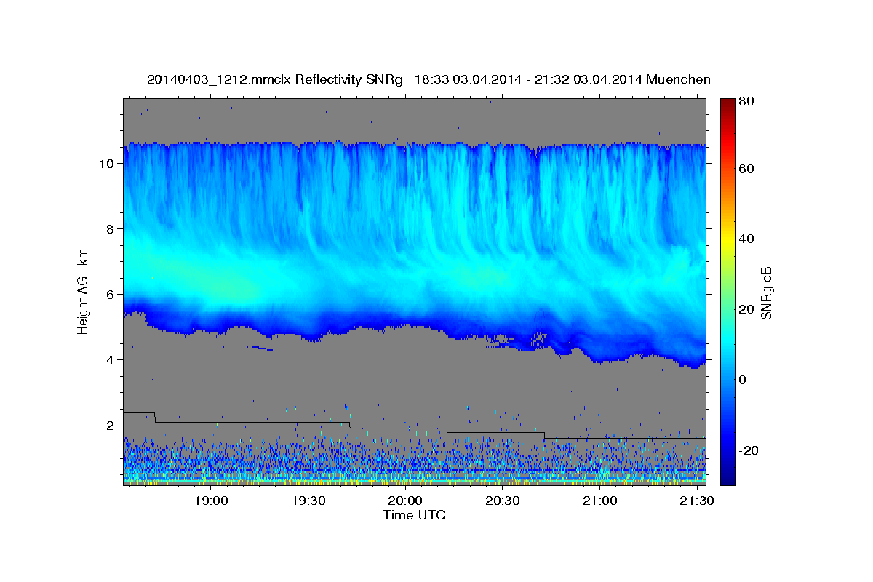This screenshot has width=873, height=582.
Task: Click the yellow band of the colorbar
Action: 727,240
